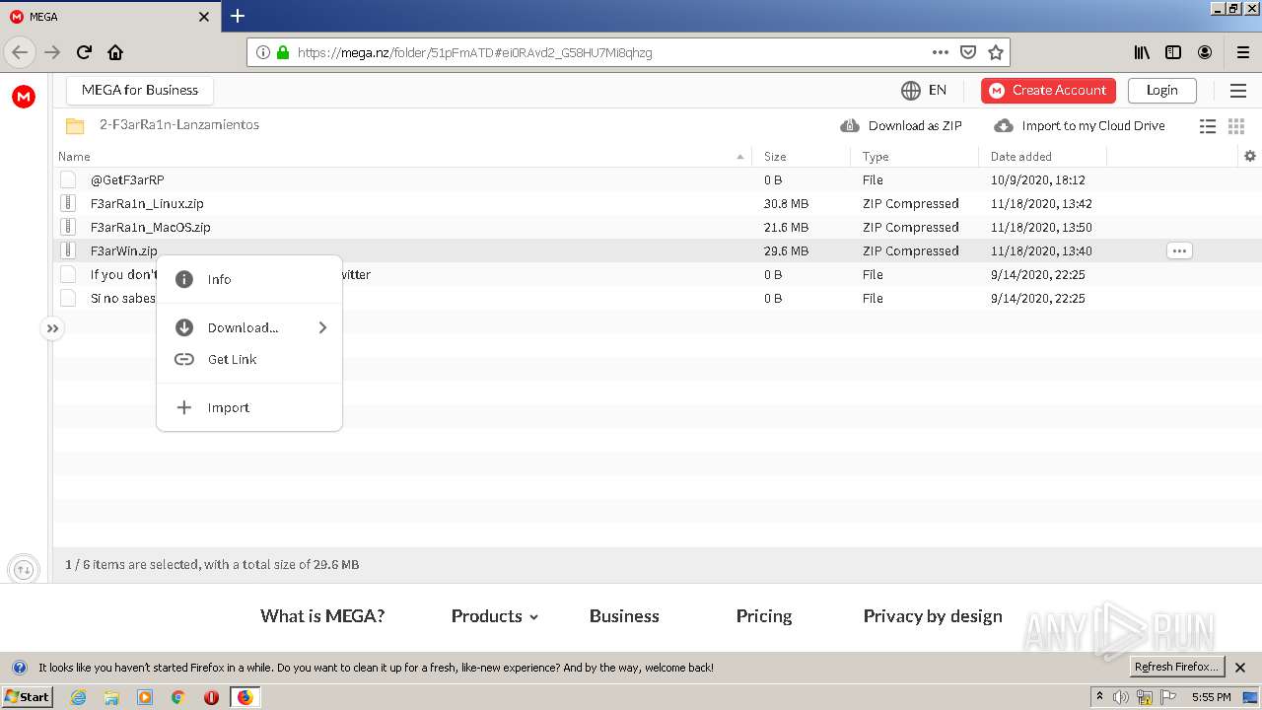Select the F3arRa1n_Linux.zip row
Screen dimensions: 1262x710
pyautogui.click(x=657, y=203)
